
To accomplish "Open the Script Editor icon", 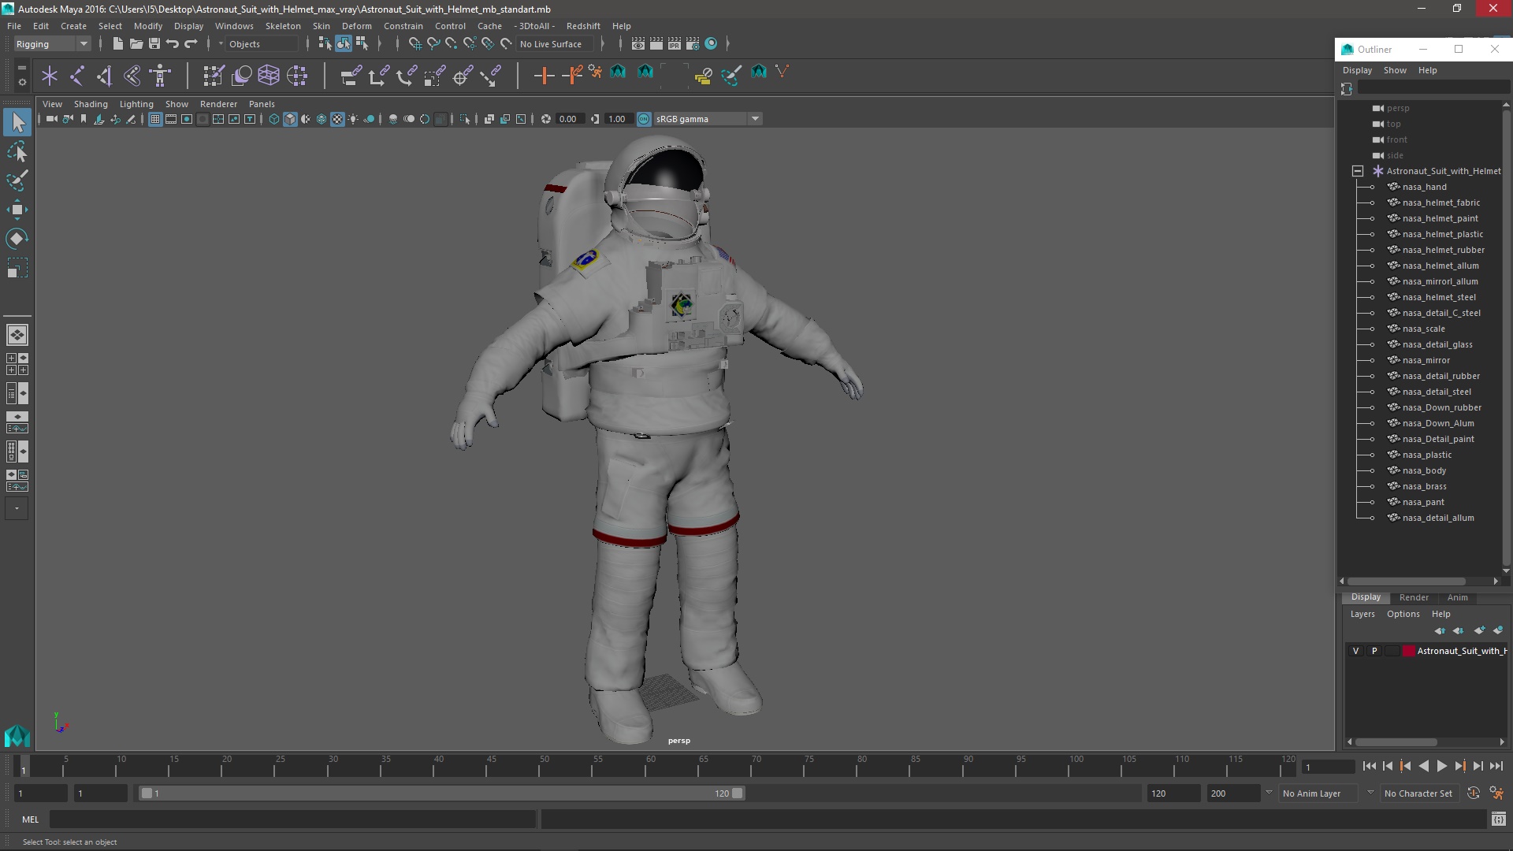I will coord(1498,819).
